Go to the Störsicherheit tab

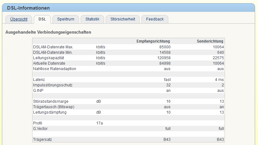click(122, 19)
